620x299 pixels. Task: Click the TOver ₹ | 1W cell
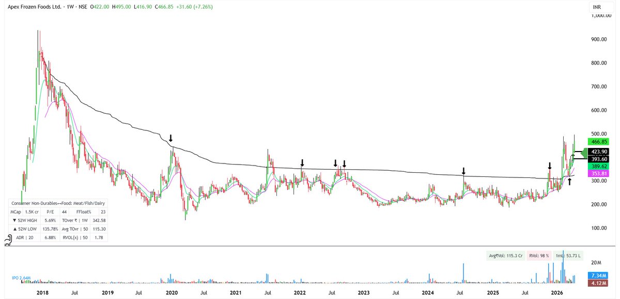click(75, 220)
